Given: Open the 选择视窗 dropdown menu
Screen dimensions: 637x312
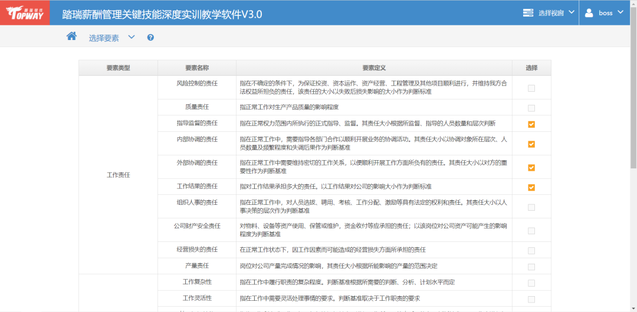Looking at the screenshot, I should coord(549,13).
